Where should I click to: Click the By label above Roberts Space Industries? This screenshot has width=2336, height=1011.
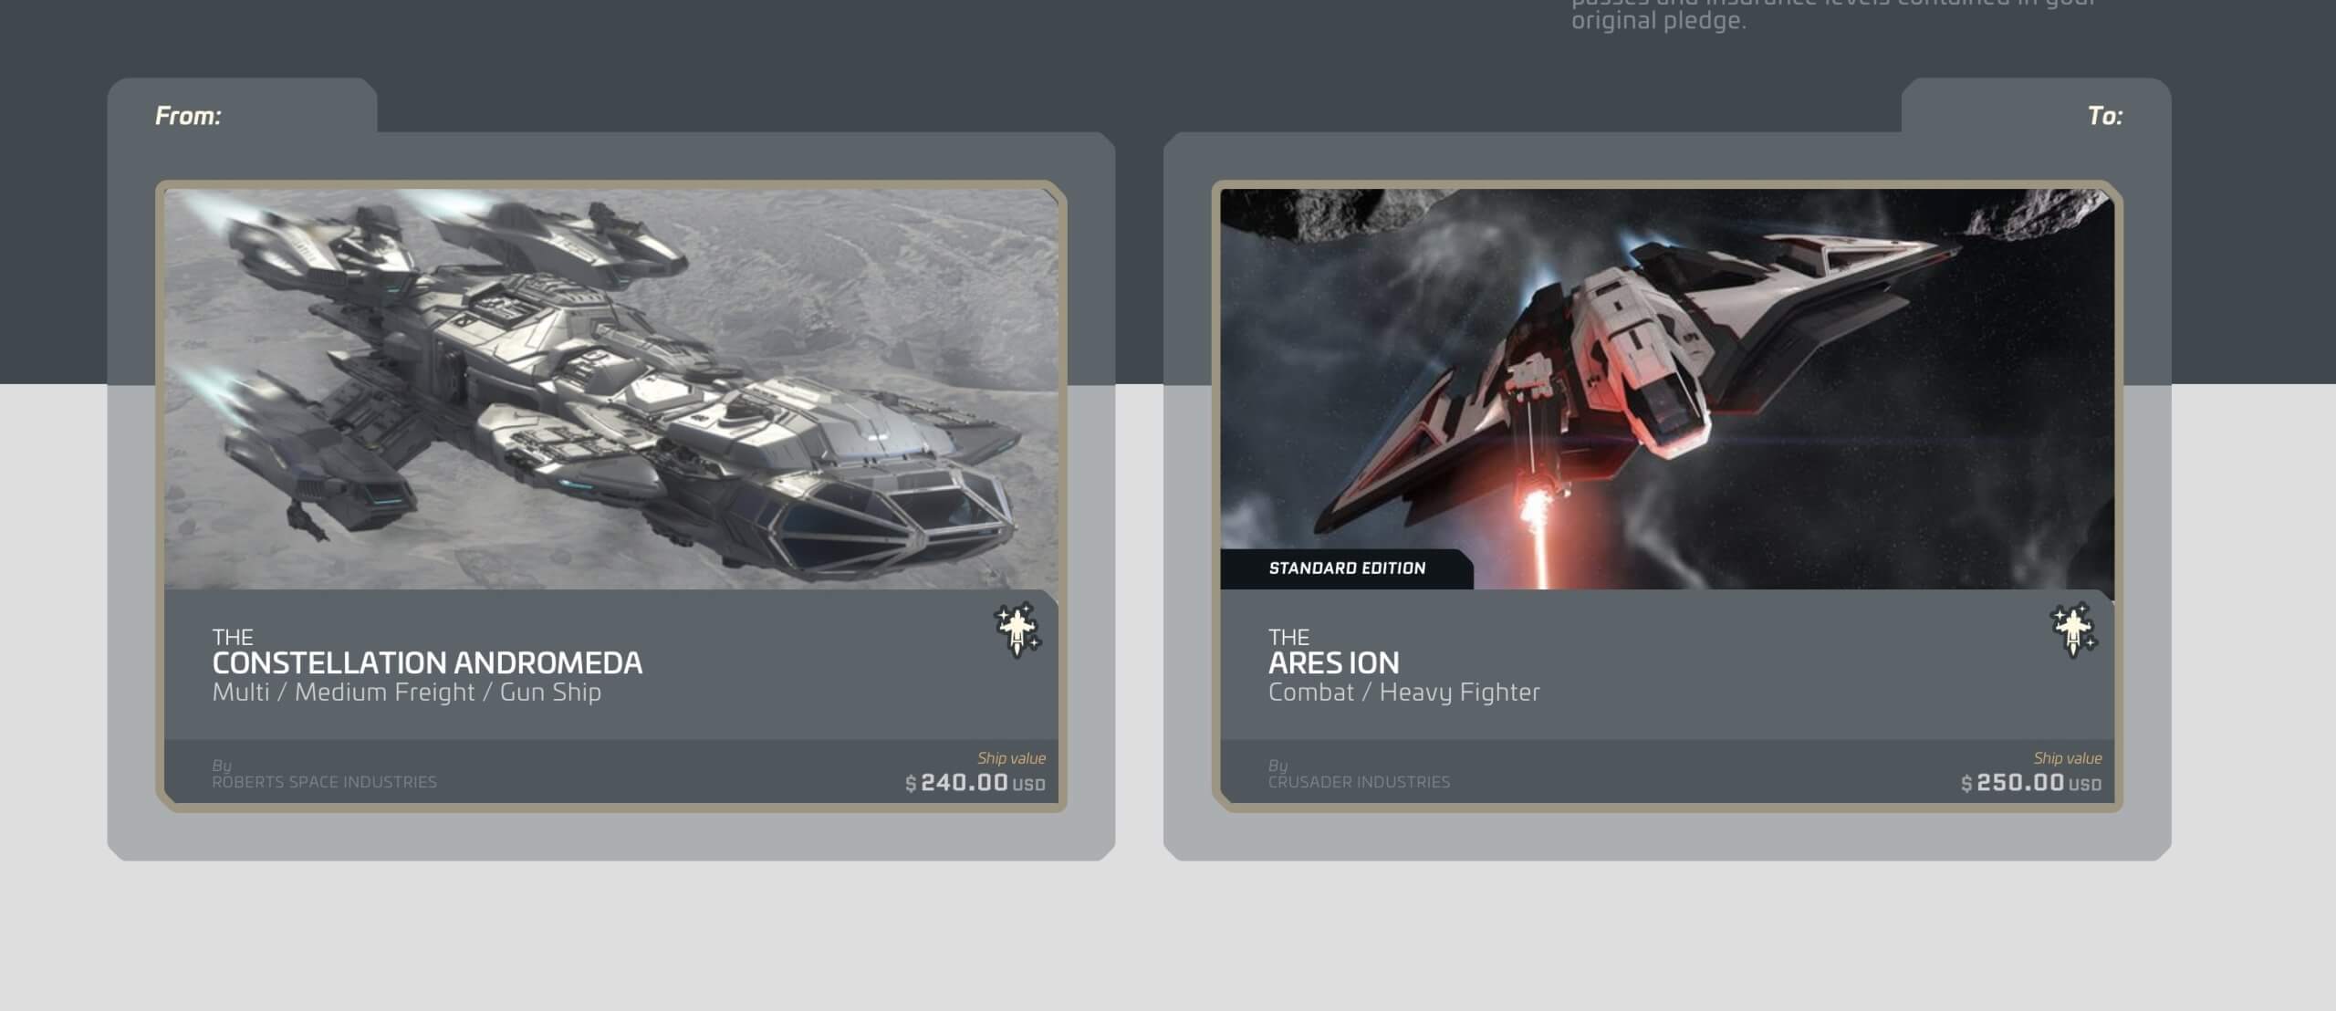tap(221, 766)
